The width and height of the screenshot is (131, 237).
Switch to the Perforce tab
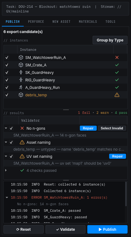pos(36,22)
